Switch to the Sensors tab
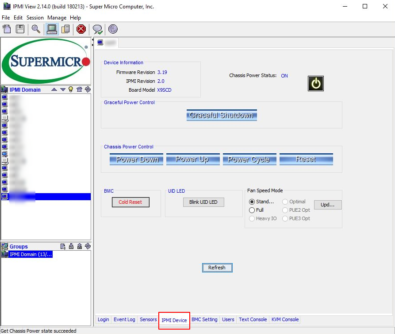395x334 pixels. click(148, 319)
